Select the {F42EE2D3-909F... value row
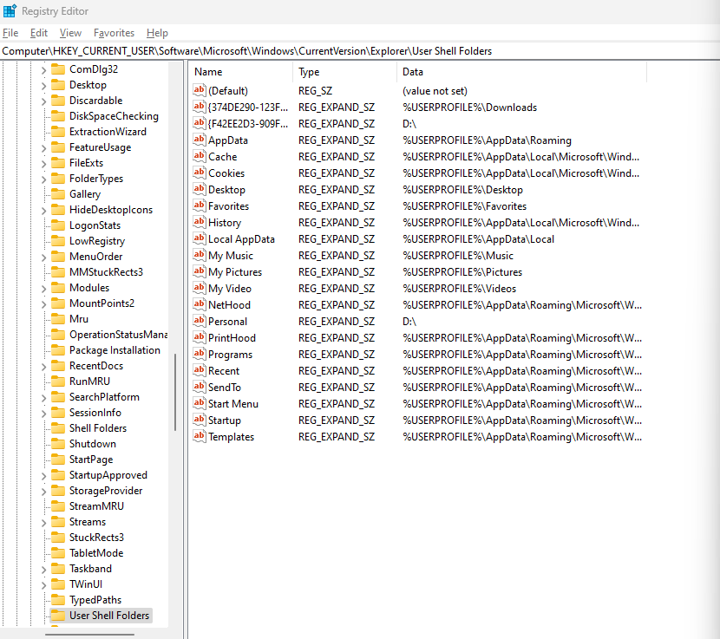This screenshot has width=720, height=639. pyautogui.click(x=417, y=124)
